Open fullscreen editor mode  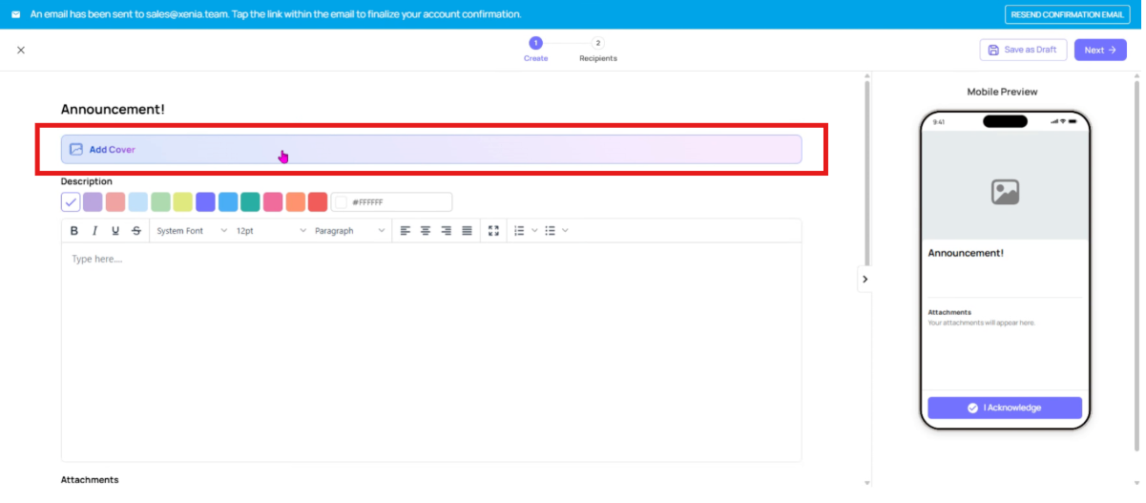[493, 231]
